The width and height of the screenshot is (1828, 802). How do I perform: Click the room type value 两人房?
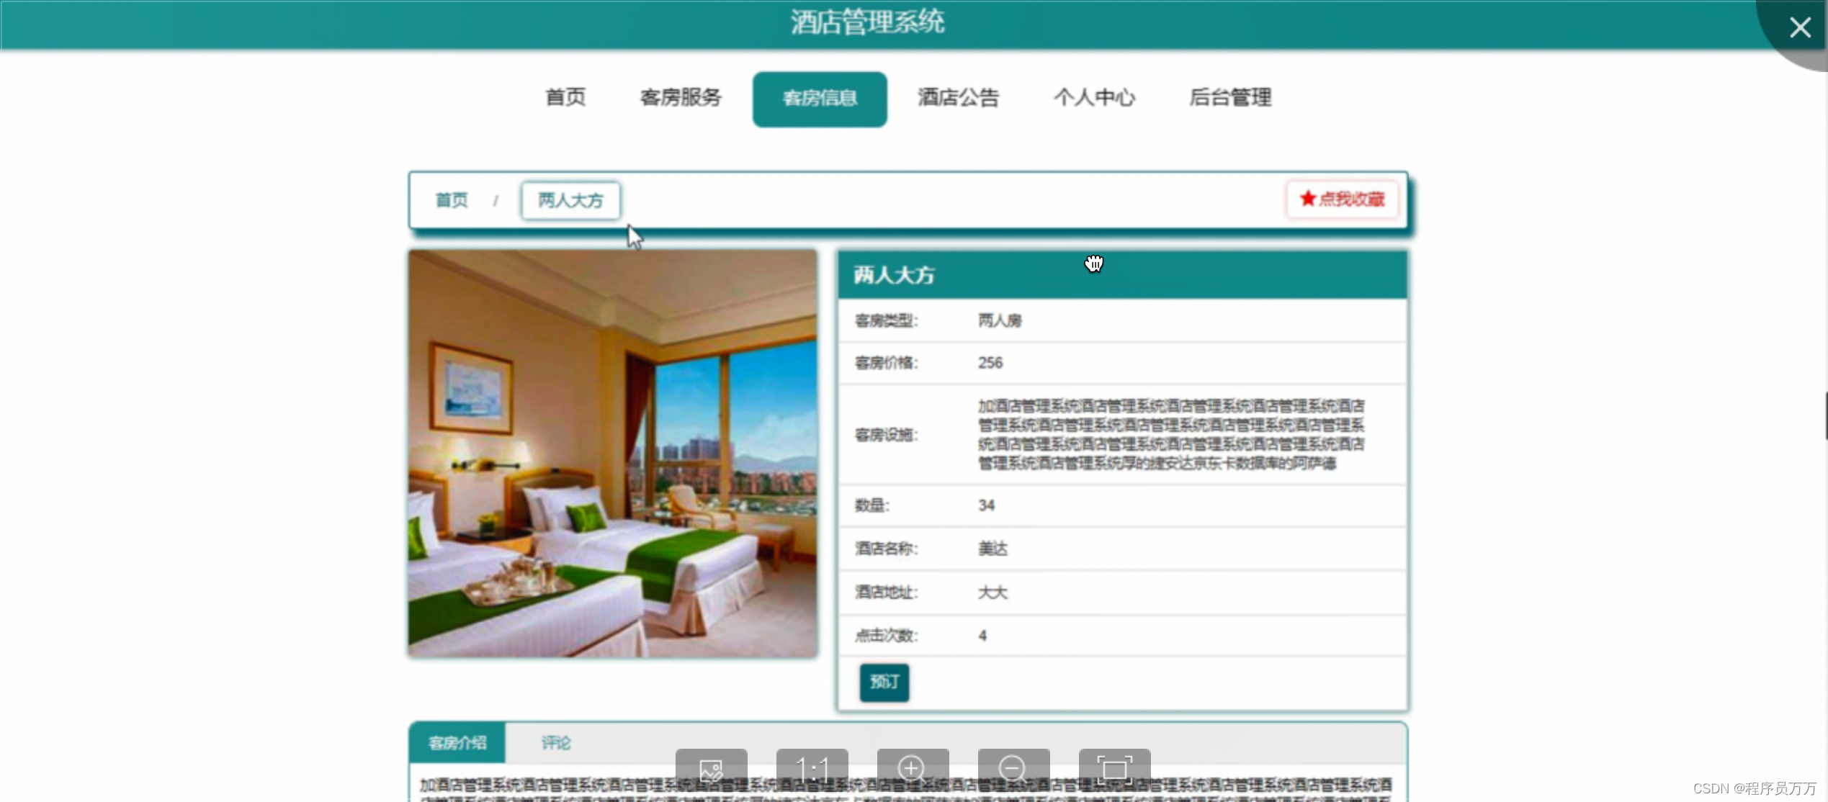tap(1000, 321)
